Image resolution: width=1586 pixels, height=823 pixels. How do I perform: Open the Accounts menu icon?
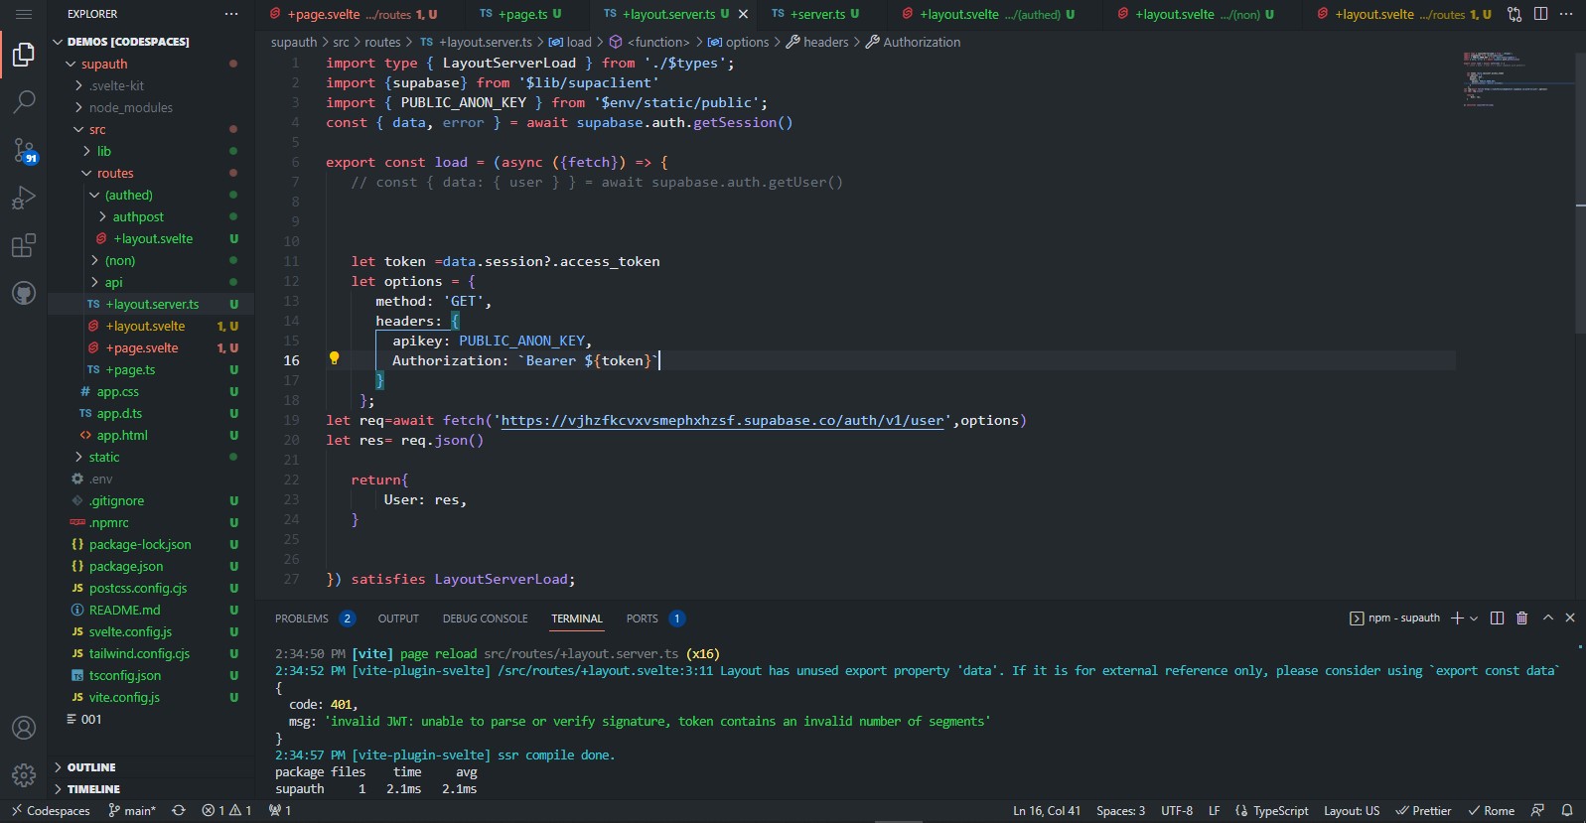(x=24, y=727)
